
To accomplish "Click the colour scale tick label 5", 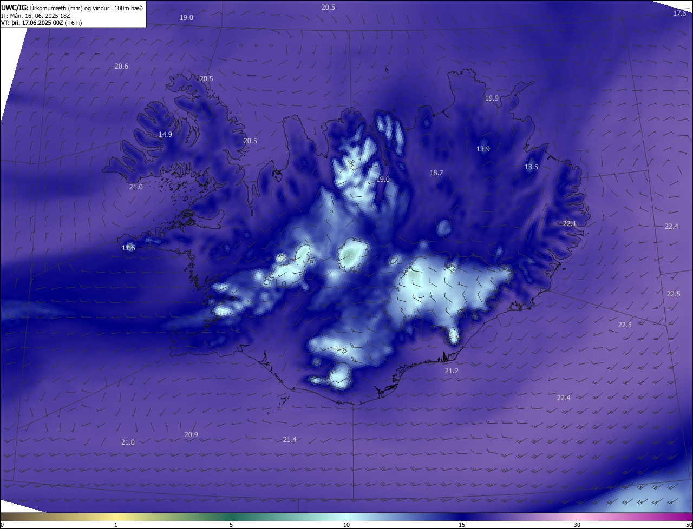I will [x=231, y=525].
